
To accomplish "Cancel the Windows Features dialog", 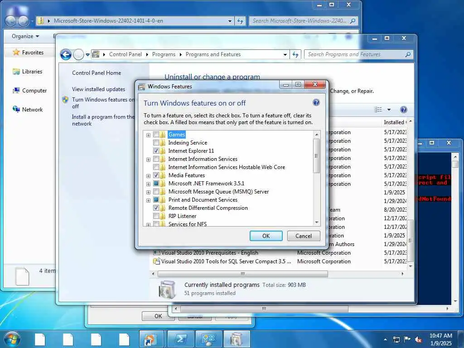I will [x=303, y=236].
